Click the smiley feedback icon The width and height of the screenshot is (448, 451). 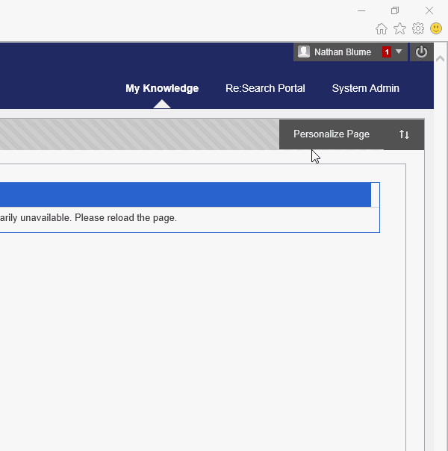pos(436,28)
